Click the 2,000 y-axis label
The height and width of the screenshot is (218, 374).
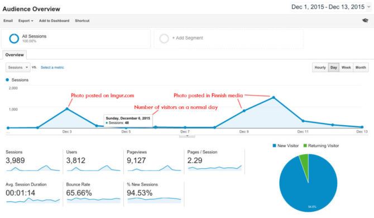[13, 88]
